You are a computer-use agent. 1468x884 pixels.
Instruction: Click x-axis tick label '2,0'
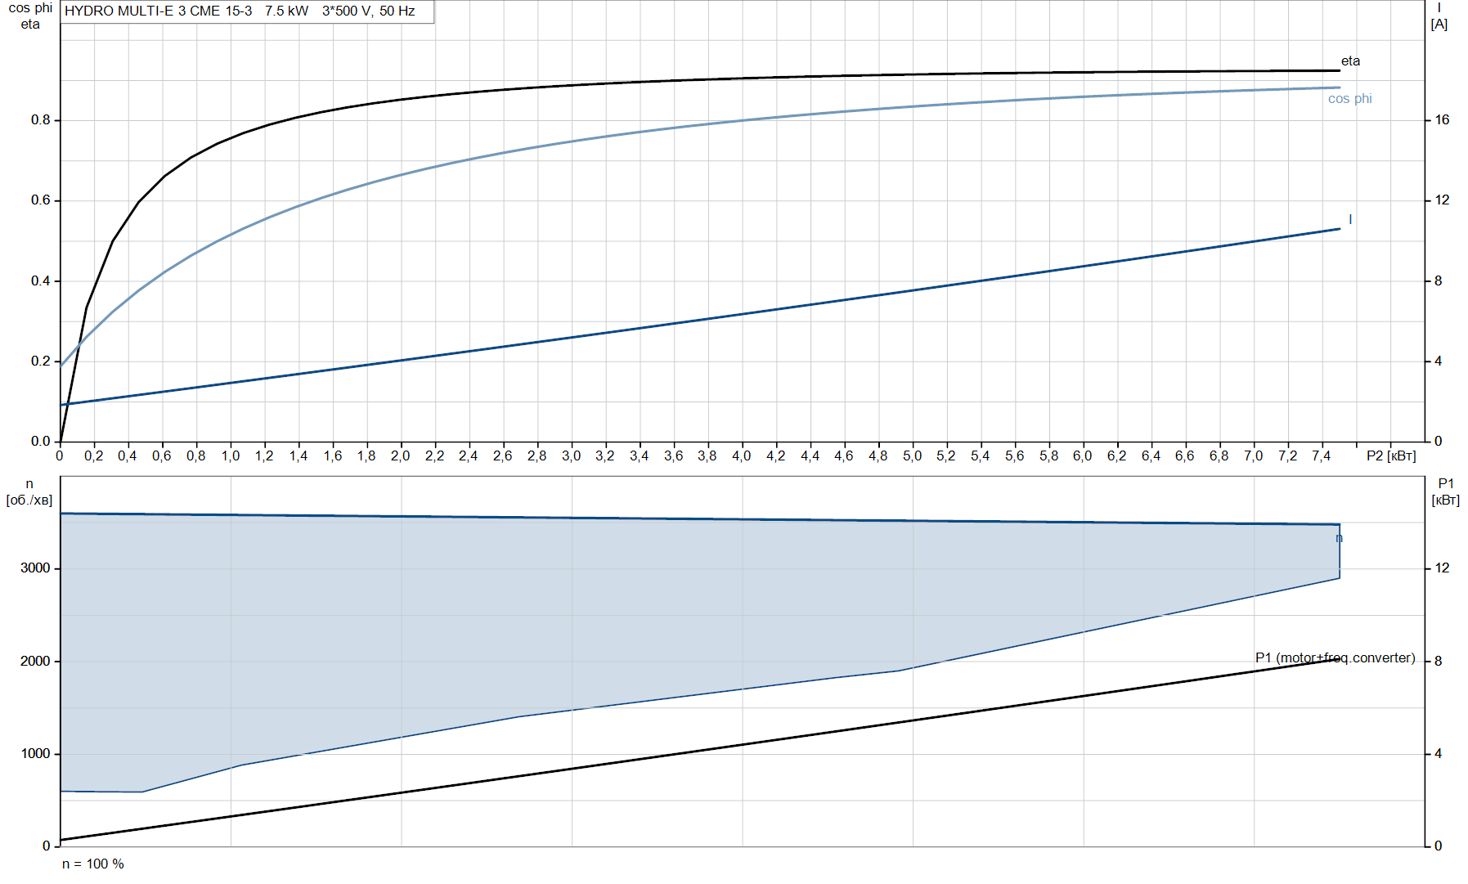pyautogui.click(x=400, y=455)
